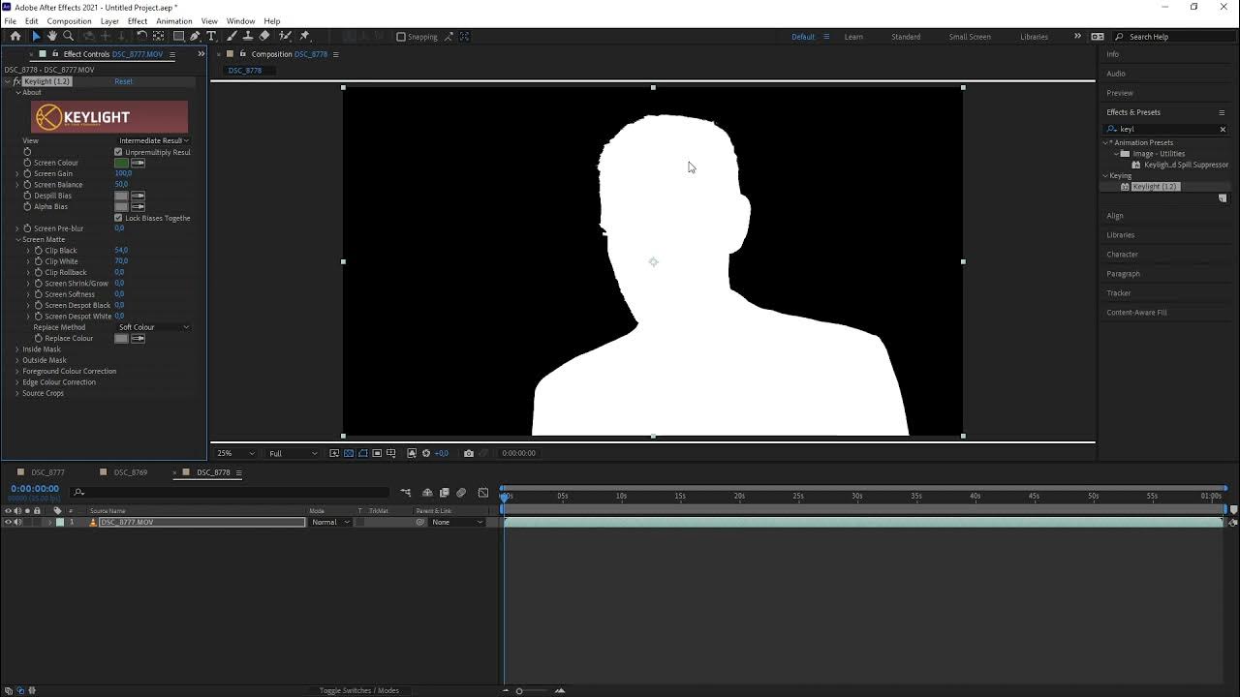Open the Parent None dropdown

[457, 522]
